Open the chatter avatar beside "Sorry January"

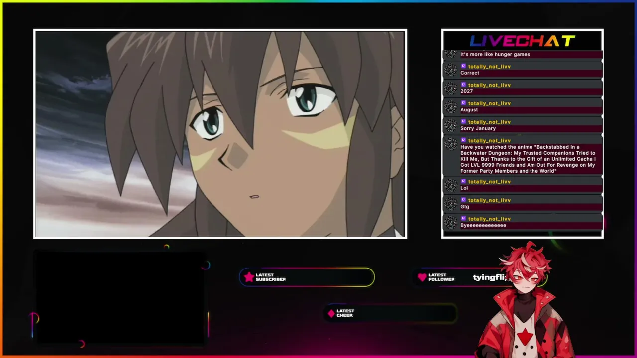click(x=451, y=125)
